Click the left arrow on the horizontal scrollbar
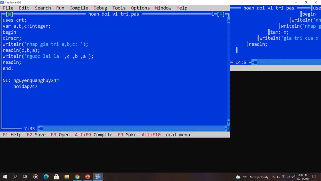The height and width of the screenshot is (181, 321). click(40, 129)
